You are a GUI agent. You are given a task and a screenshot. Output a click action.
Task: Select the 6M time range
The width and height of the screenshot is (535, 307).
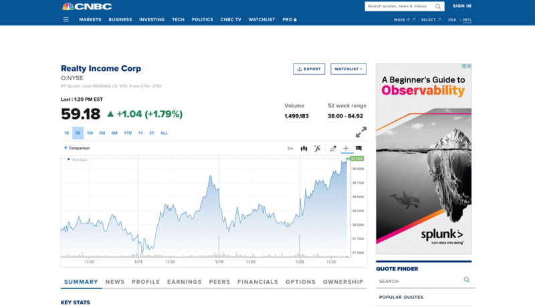pos(114,133)
